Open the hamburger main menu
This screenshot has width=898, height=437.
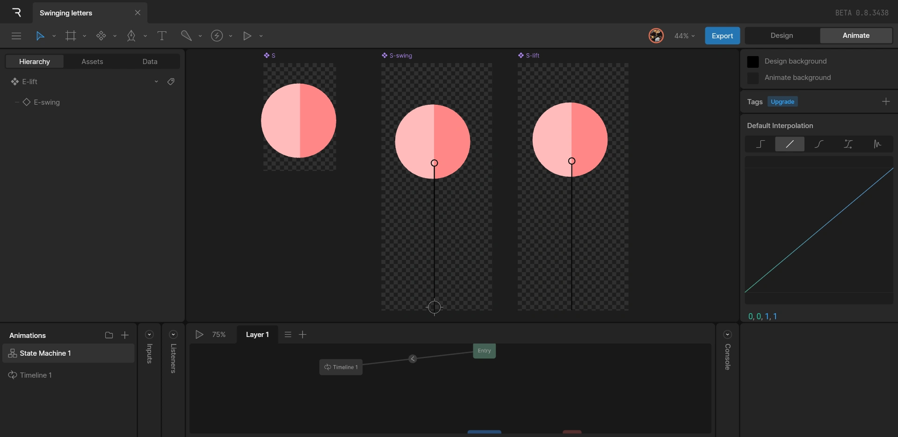16,36
